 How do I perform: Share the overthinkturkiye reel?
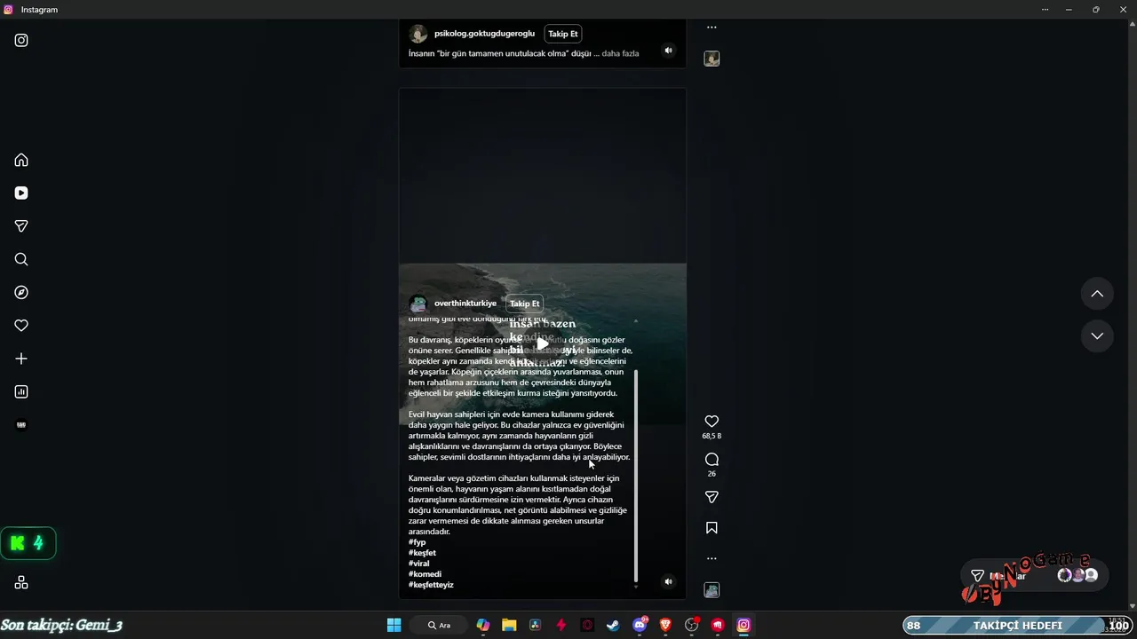point(712,497)
